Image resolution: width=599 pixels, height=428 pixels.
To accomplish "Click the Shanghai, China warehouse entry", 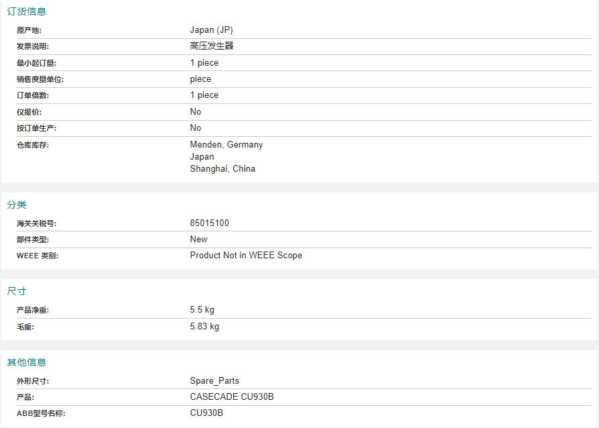I will click(x=222, y=168).
